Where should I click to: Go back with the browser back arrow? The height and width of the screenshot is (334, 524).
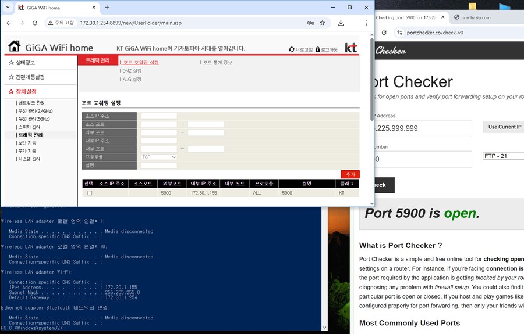pyautogui.click(x=9, y=23)
